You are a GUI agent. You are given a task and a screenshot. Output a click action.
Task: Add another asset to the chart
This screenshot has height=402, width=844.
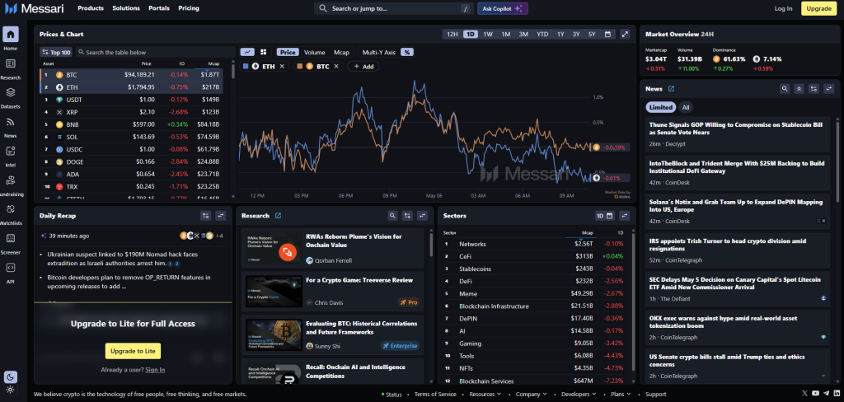pos(363,66)
